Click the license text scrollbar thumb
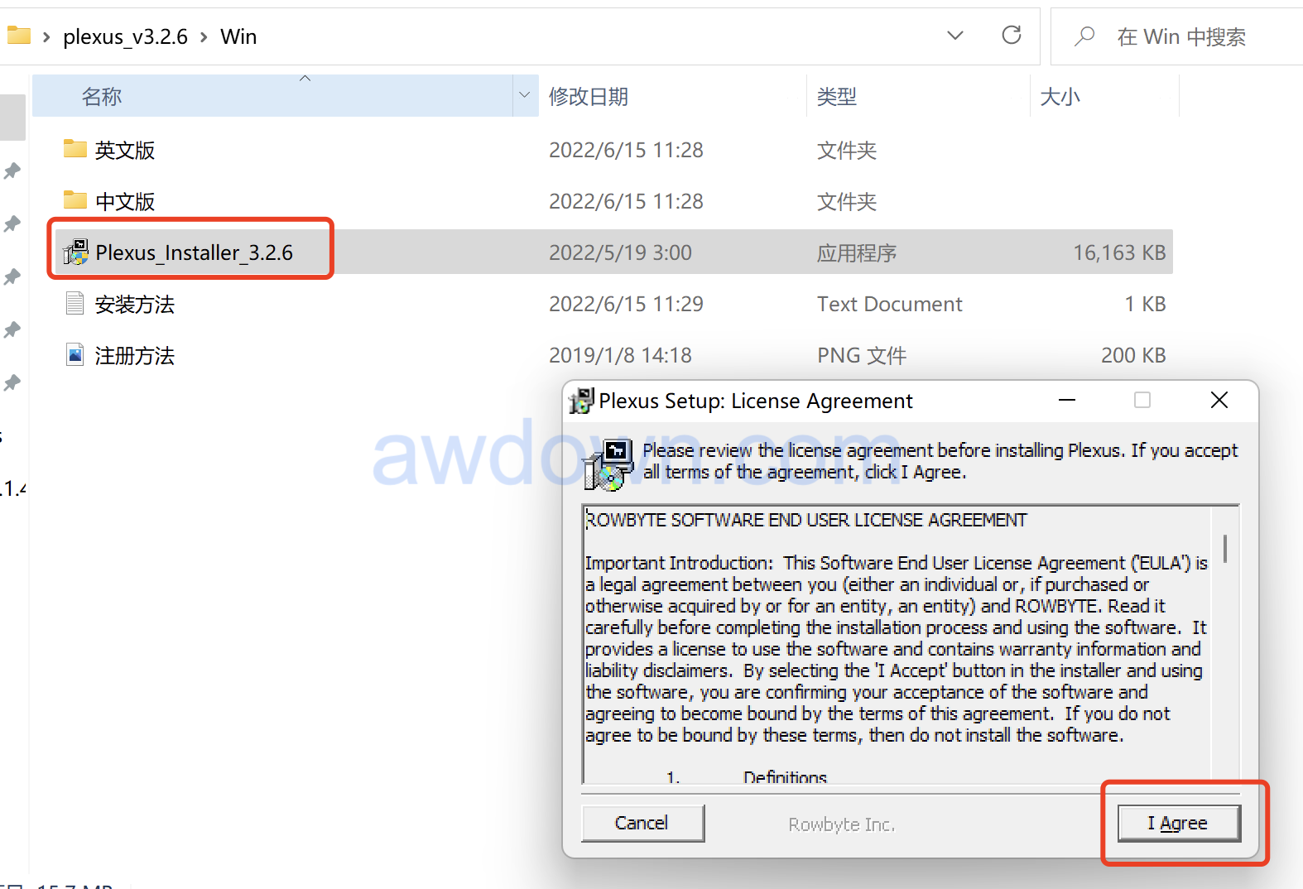Viewport: 1303px width, 889px height. tap(1224, 548)
